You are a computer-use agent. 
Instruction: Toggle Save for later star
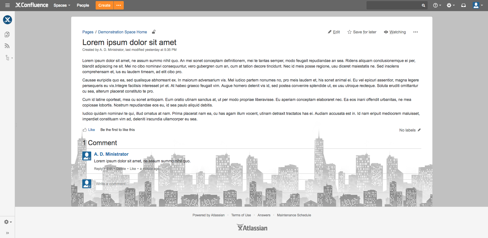coord(362,32)
